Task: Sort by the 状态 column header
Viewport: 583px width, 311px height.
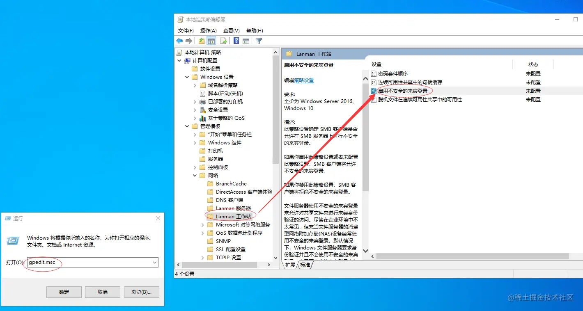Action: pos(533,64)
